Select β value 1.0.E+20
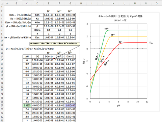The height and width of the screenshot is (122, 162). click(59, 26)
